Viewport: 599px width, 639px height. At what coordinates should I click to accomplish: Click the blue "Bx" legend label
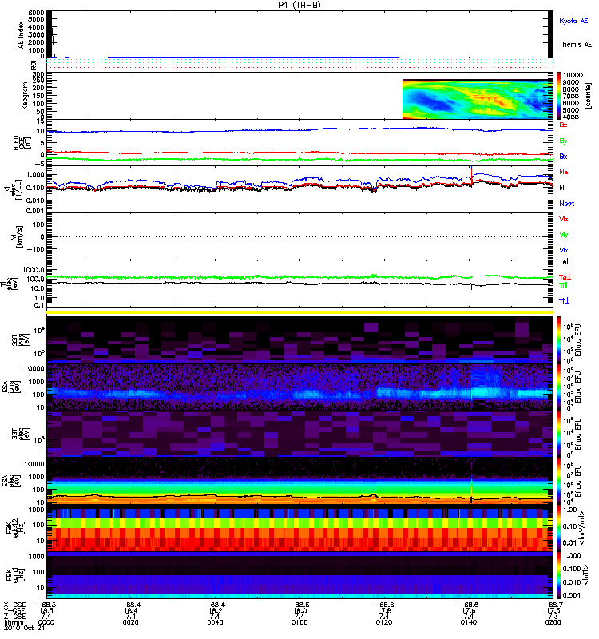(563, 157)
